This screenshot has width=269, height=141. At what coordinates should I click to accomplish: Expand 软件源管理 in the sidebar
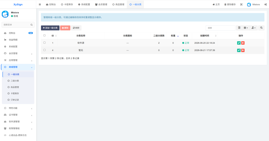point(18,122)
